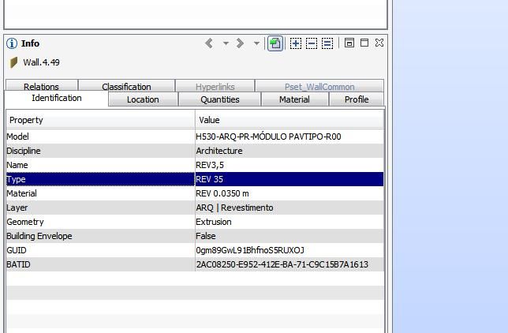The width and height of the screenshot is (508, 333).
Task: Click the ARQ | Revestimento value
Action: (x=234, y=208)
